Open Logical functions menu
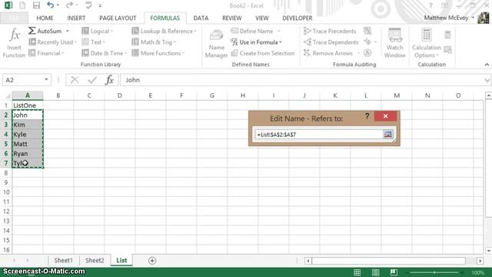This screenshot has width=492, height=277. pyautogui.click(x=98, y=31)
